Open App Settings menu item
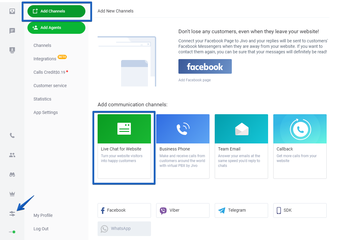The width and height of the screenshot is (348, 240). (46, 113)
